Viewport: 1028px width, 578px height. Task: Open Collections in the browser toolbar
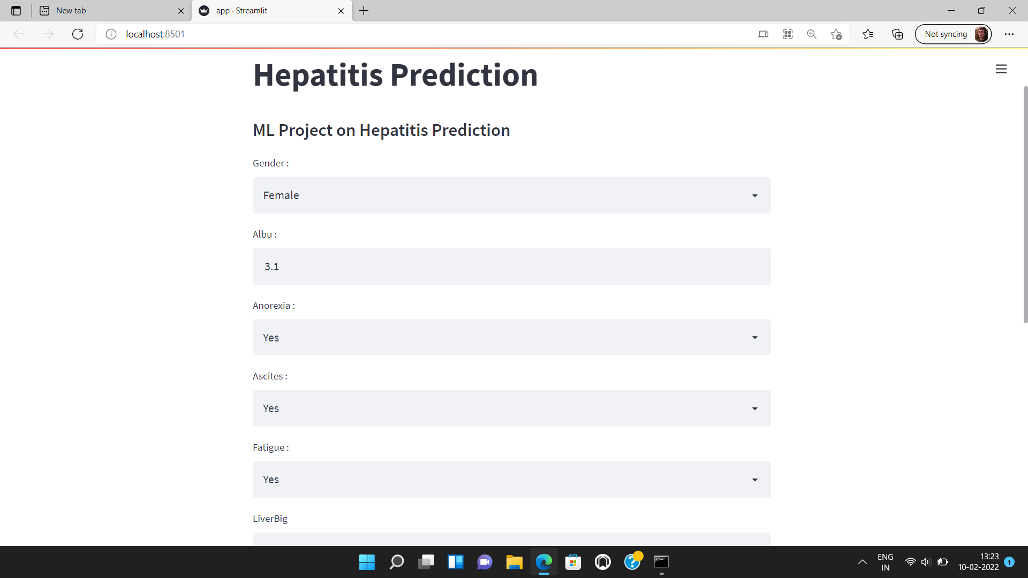(897, 34)
